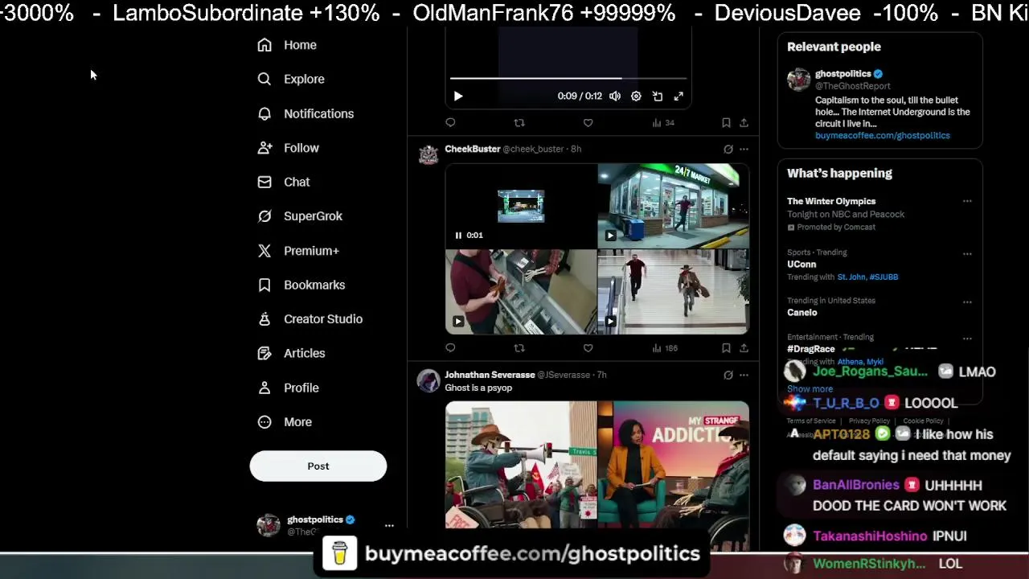Open top video settings gear
The image size is (1029, 579).
tap(636, 96)
